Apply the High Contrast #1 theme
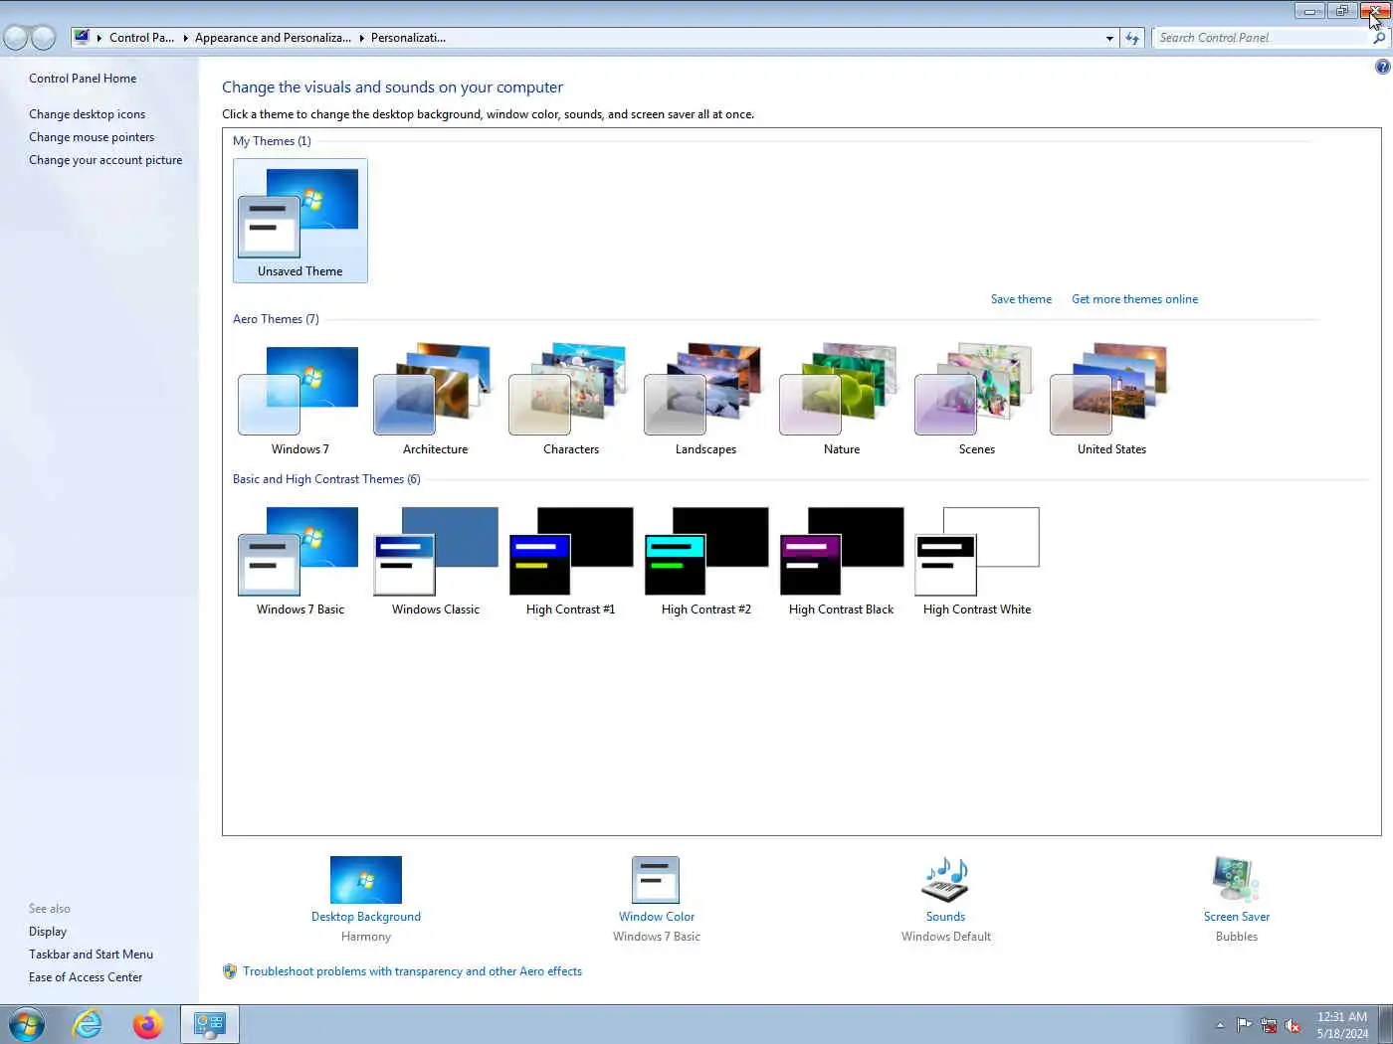The image size is (1393, 1044). (570, 560)
